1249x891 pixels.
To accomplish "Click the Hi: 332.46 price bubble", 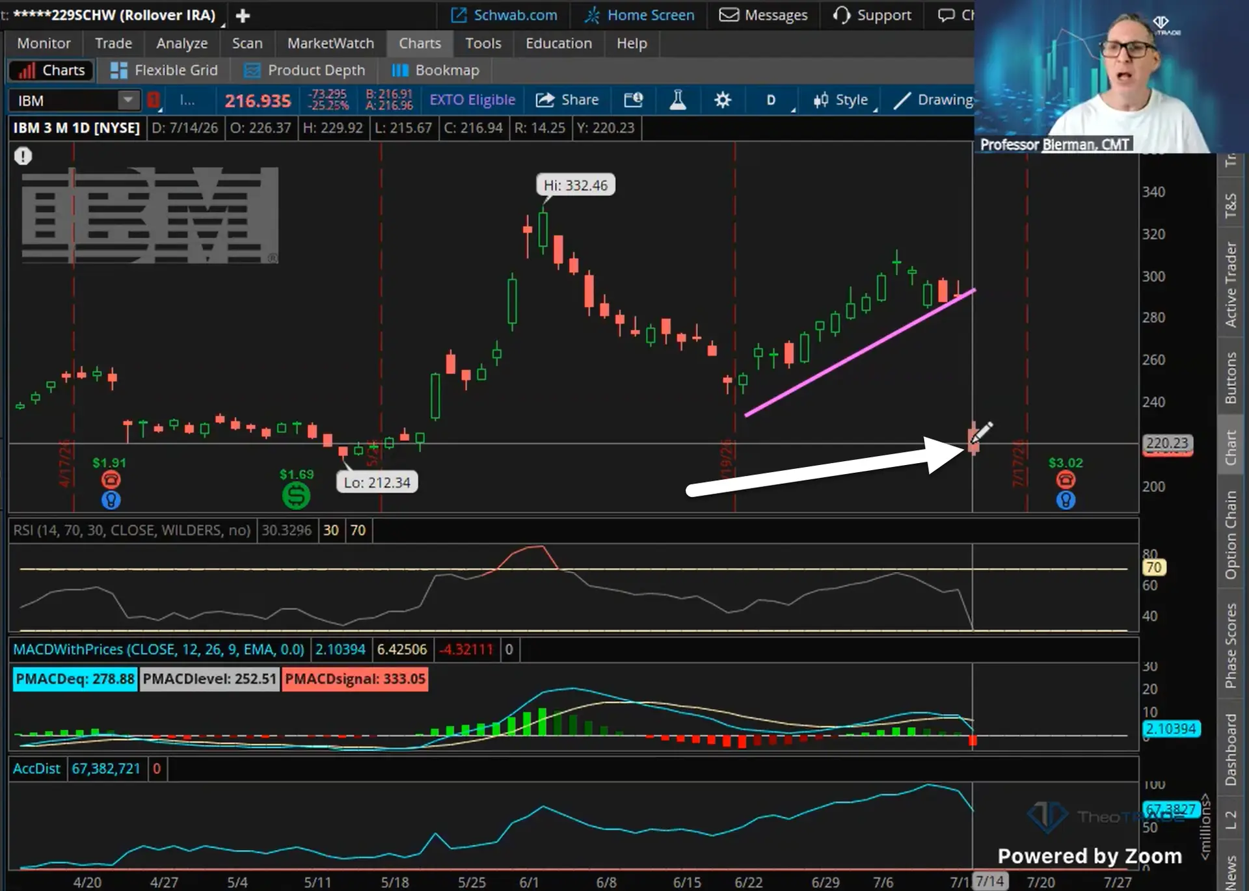I will click(575, 185).
